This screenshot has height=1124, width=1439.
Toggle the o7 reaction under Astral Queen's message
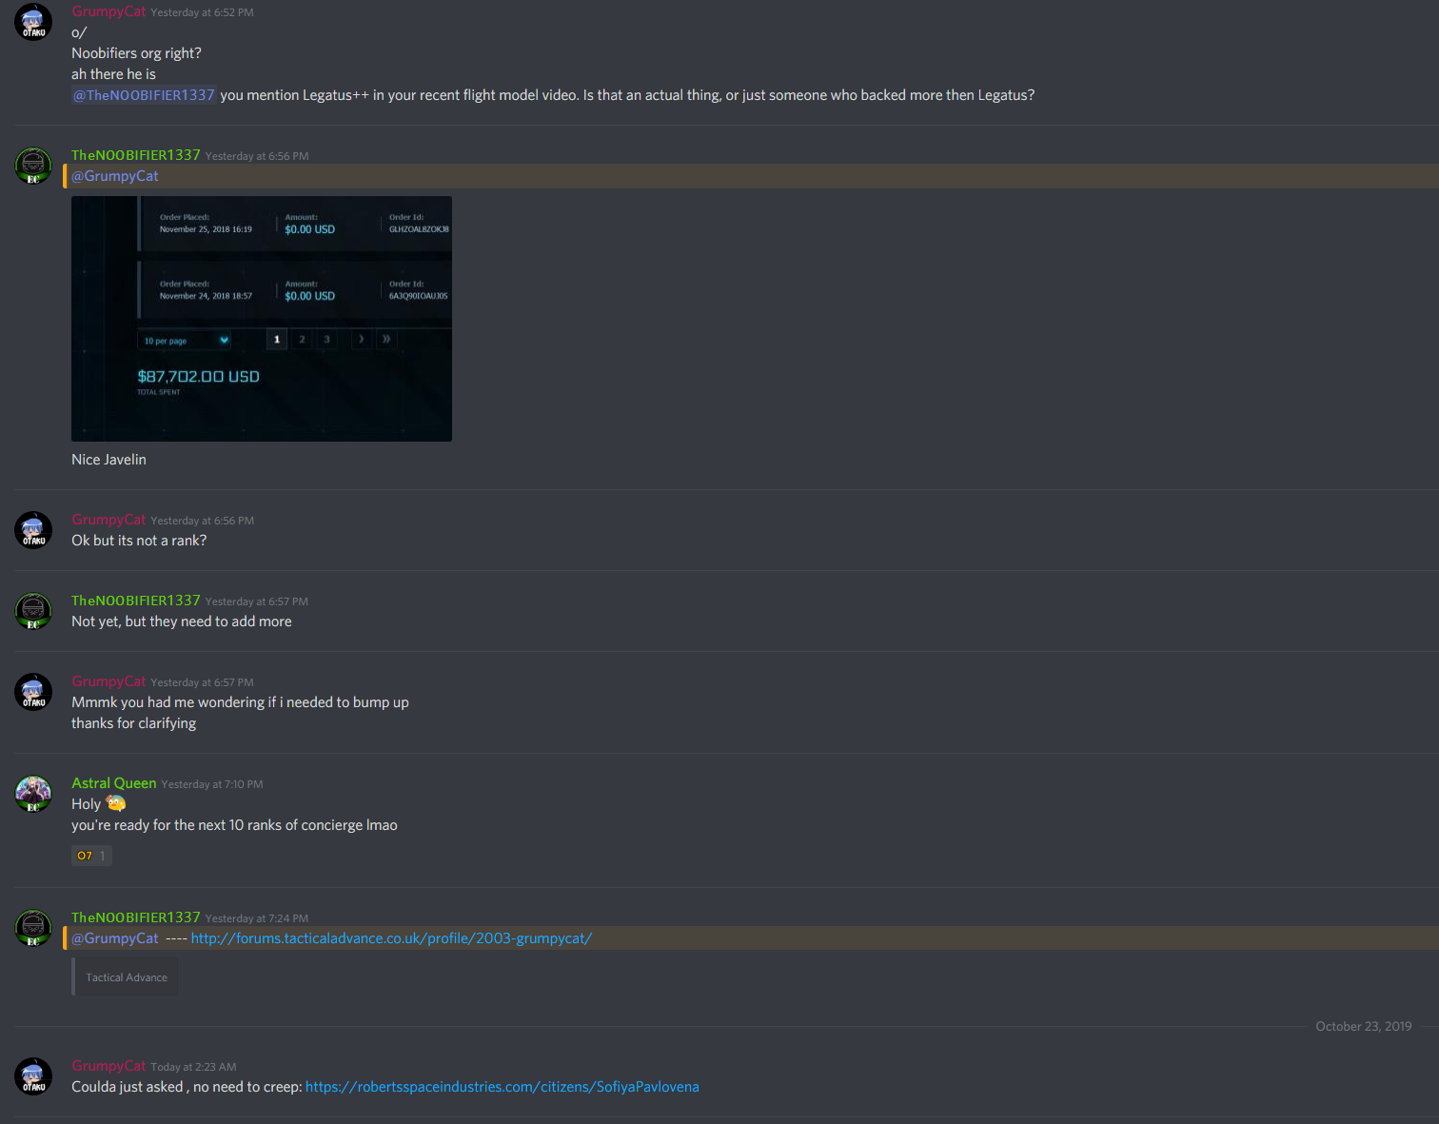pyautogui.click(x=91, y=856)
